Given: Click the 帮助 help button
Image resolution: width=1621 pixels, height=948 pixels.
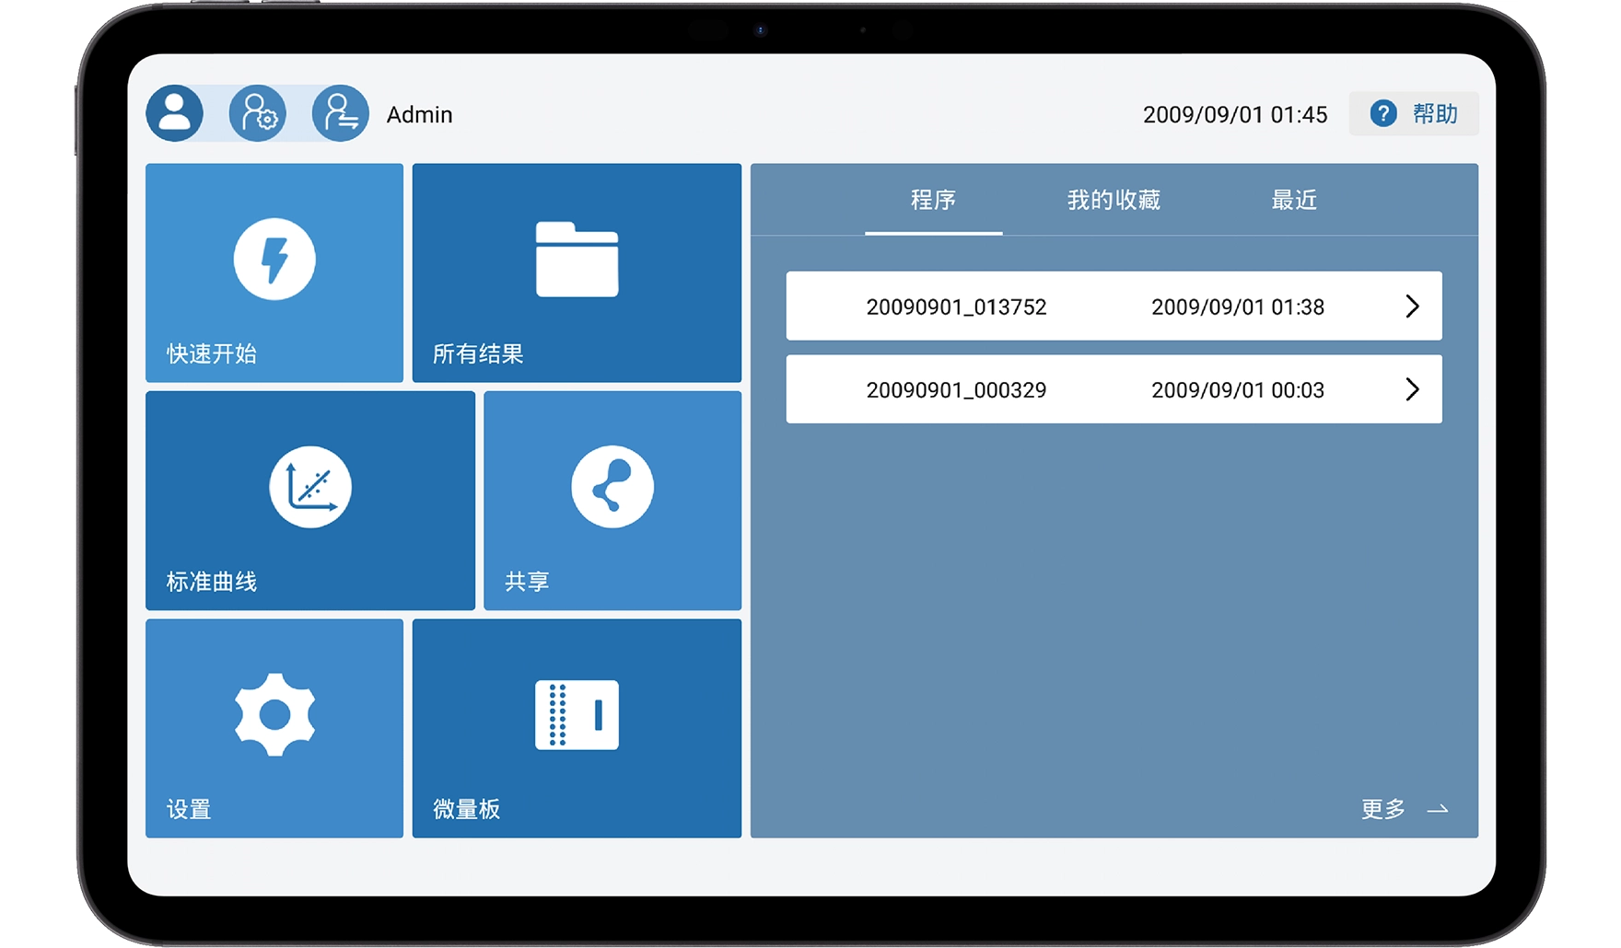Looking at the screenshot, I should pos(1434,113).
